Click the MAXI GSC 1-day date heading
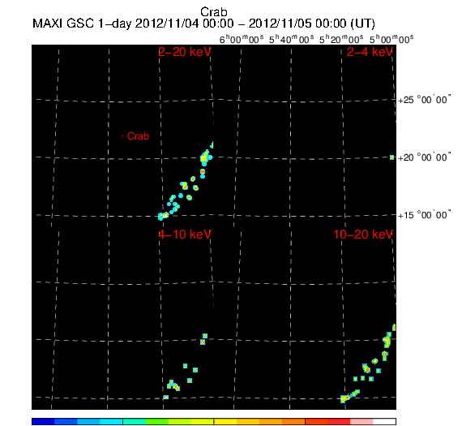The image size is (462, 426). (203, 24)
